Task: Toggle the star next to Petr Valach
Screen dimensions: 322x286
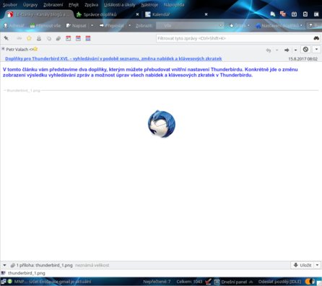Action: pos(35,49)
